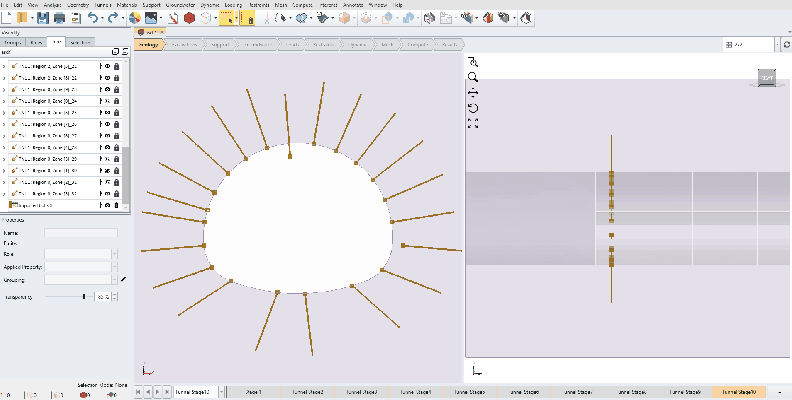Image resolution: width=792 pixels, height=400 pixels.
Task: Click the fit-to-view expand arrows icon
Action: click(x=473, y=123)
